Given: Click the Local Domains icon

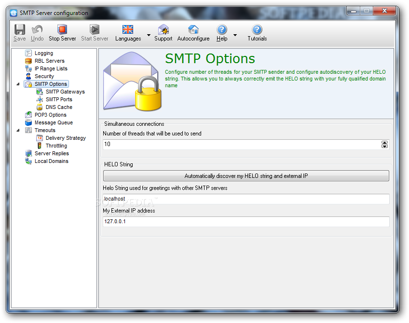Looking at the screenshot, I should [x=28, y=161].
